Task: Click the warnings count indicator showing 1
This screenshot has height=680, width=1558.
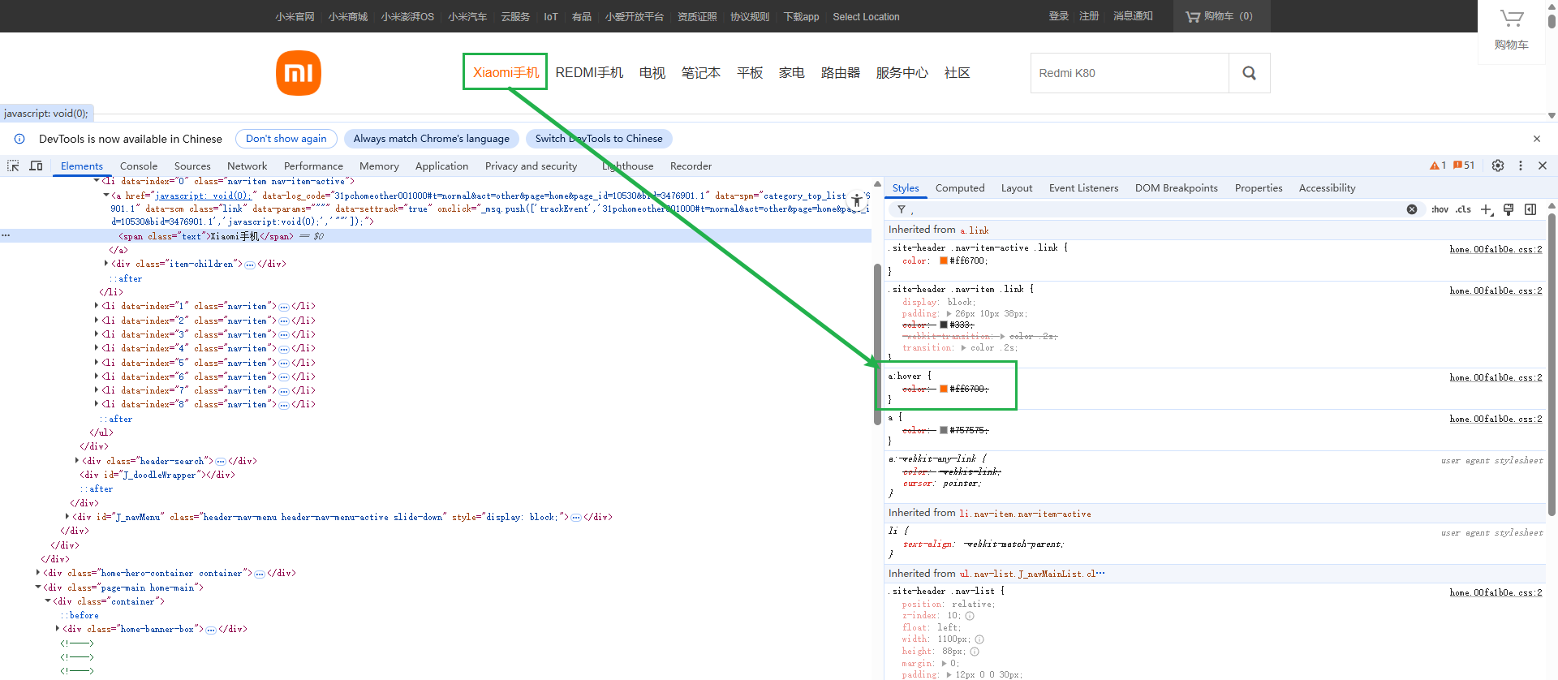Action: coord(1438,166)
